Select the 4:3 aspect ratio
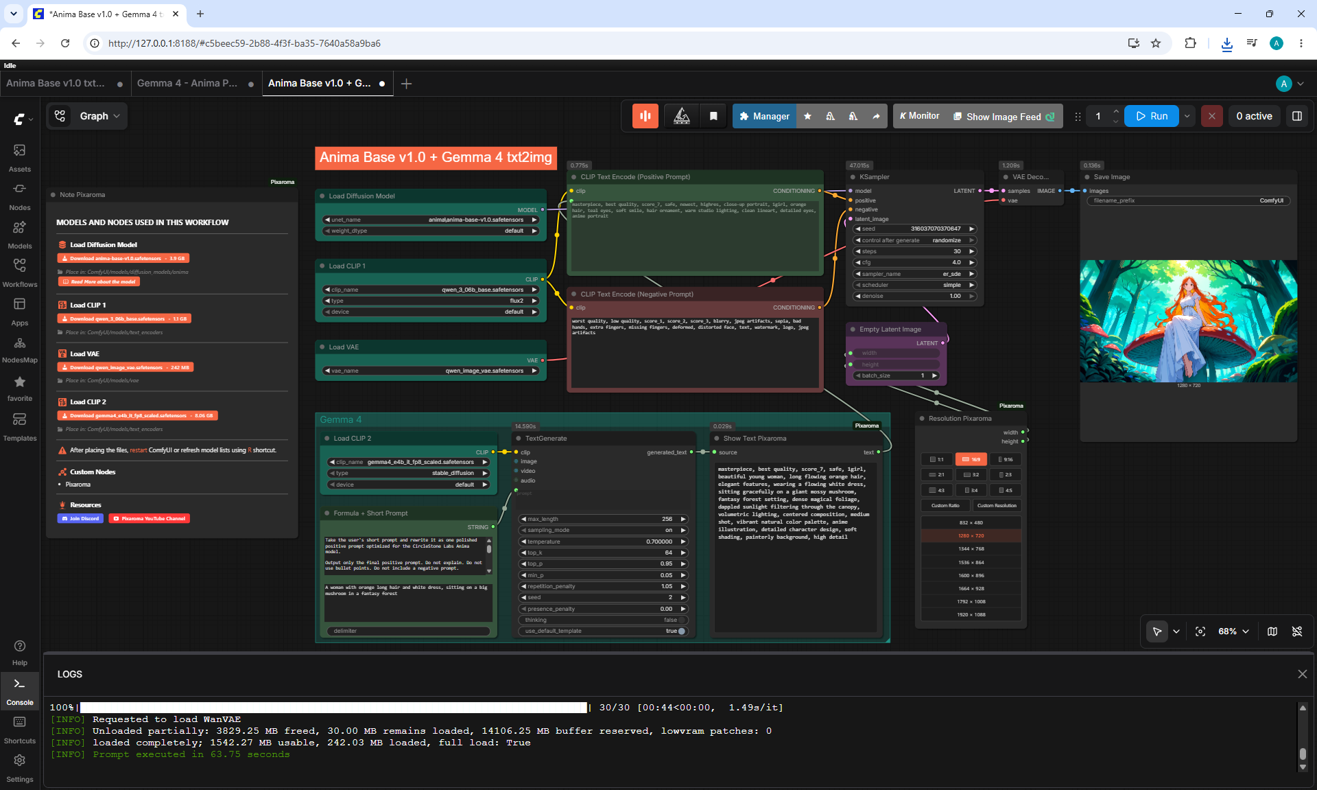1317x790 pixels. pos(936,490)
